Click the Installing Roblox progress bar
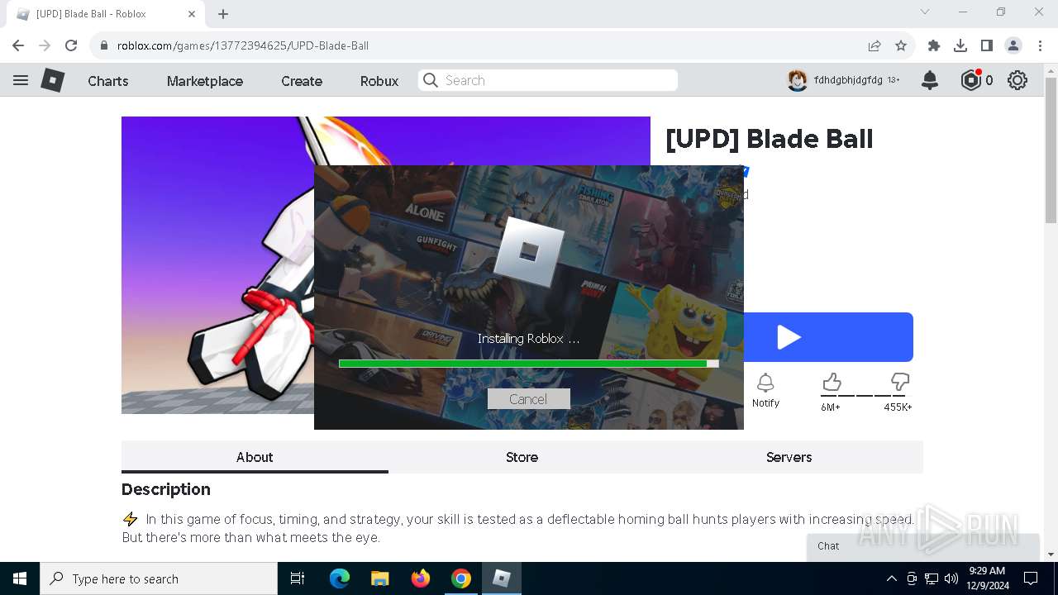This screenshot has height=595, width=1058. pyautogui.click(x=529, y=364)
